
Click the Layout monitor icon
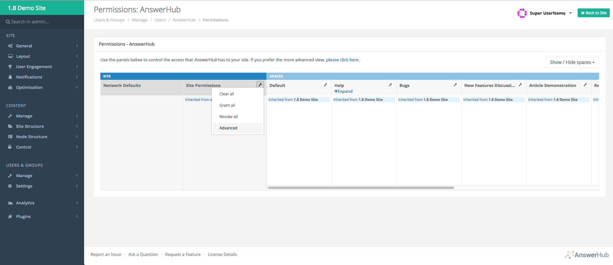coord(10,56)
